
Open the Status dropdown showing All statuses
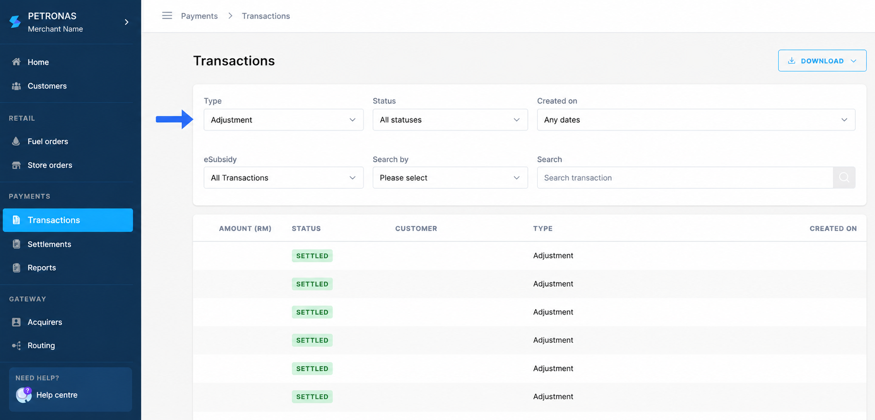[450, 120]
